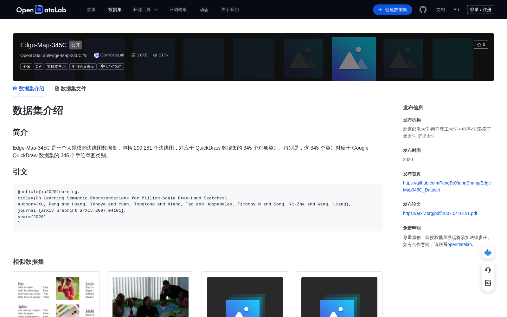Open 动态 navigation item

pyautogui.click(x=204, y=10)
